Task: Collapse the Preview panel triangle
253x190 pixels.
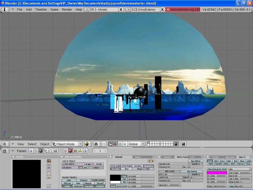Action: (x=13, y=157)
